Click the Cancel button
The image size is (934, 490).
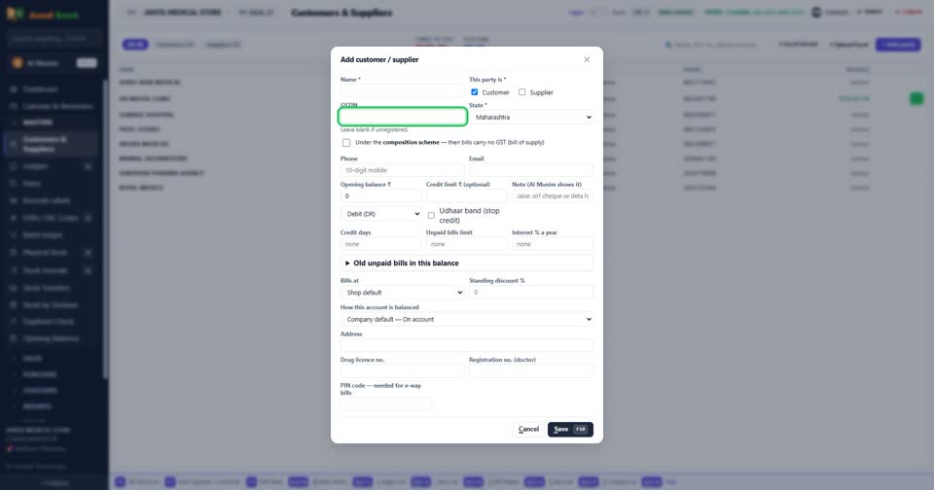click(x=528, y=430)
